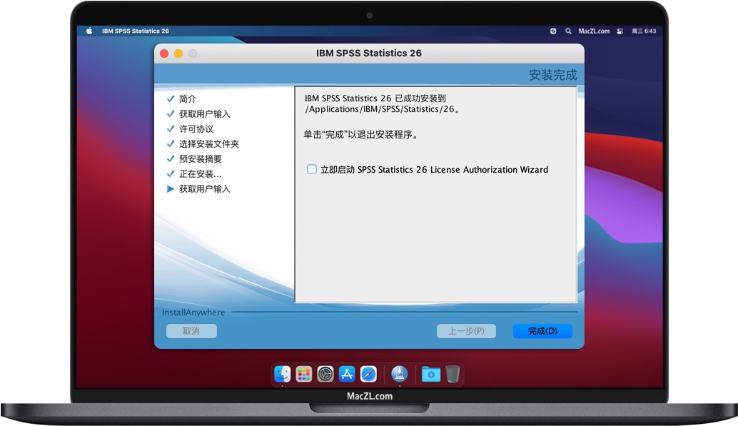Enable the License Authorization Wizard launch checkbox
Screen dimensions: 738x426
pos(311,169)
